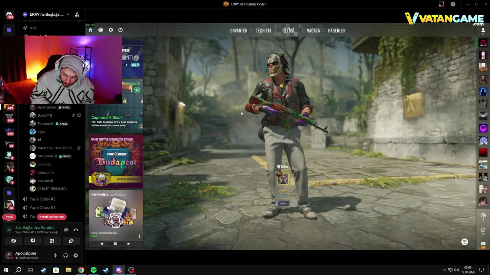Open Windows Start menu

pyautogui.click(x=6, y=270)
